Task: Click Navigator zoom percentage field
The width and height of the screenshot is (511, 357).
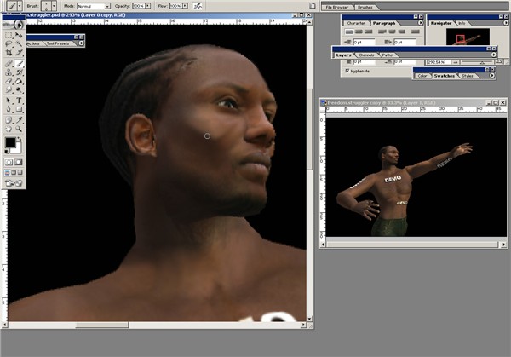Action: coord(439,62)
